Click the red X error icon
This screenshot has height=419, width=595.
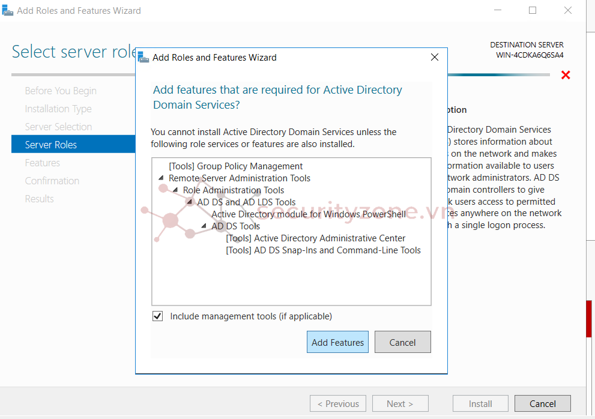pyautogui.click(x=566, y=75)
